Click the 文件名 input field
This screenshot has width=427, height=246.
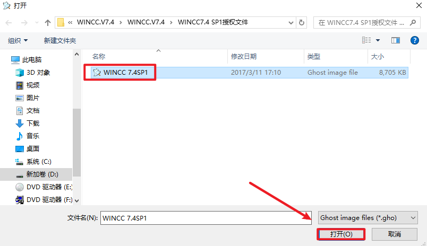[206, 218]
